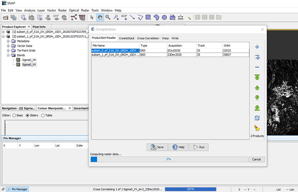Select Sliders editor radio button

coord(27,116)
